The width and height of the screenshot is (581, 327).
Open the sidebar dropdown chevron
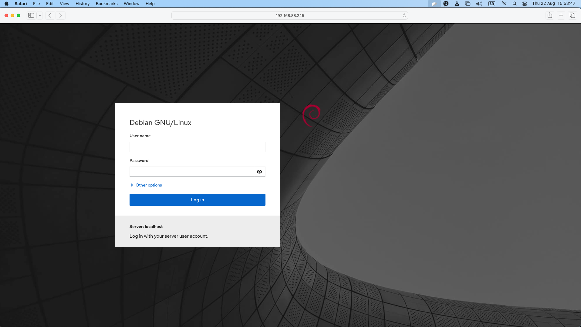40,15
